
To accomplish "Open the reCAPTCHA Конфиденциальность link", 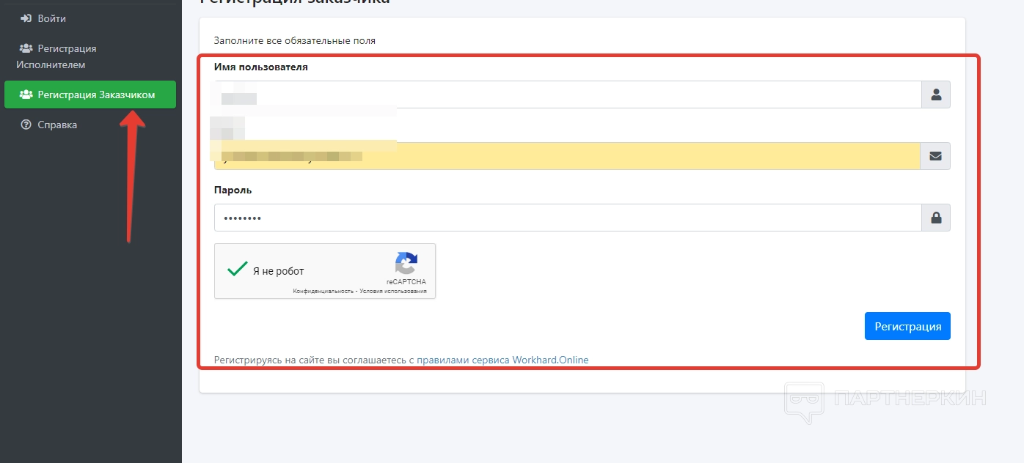I will (323, 292).
